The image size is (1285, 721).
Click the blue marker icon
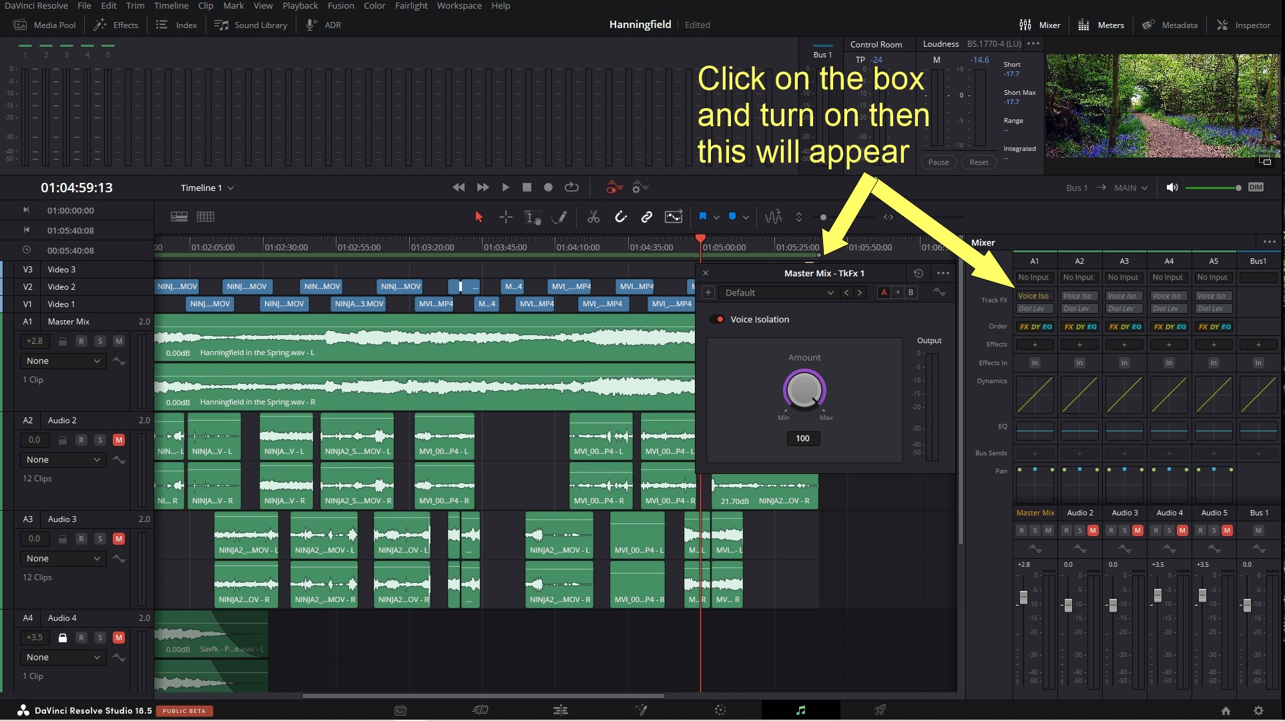coord(732,217)
